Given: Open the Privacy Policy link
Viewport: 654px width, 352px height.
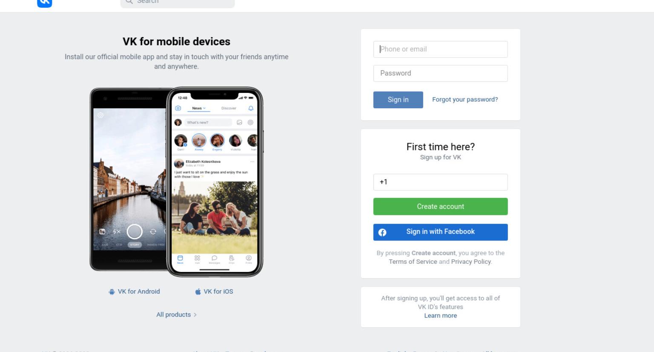Looking at the screenshot, I should [471, 262].
